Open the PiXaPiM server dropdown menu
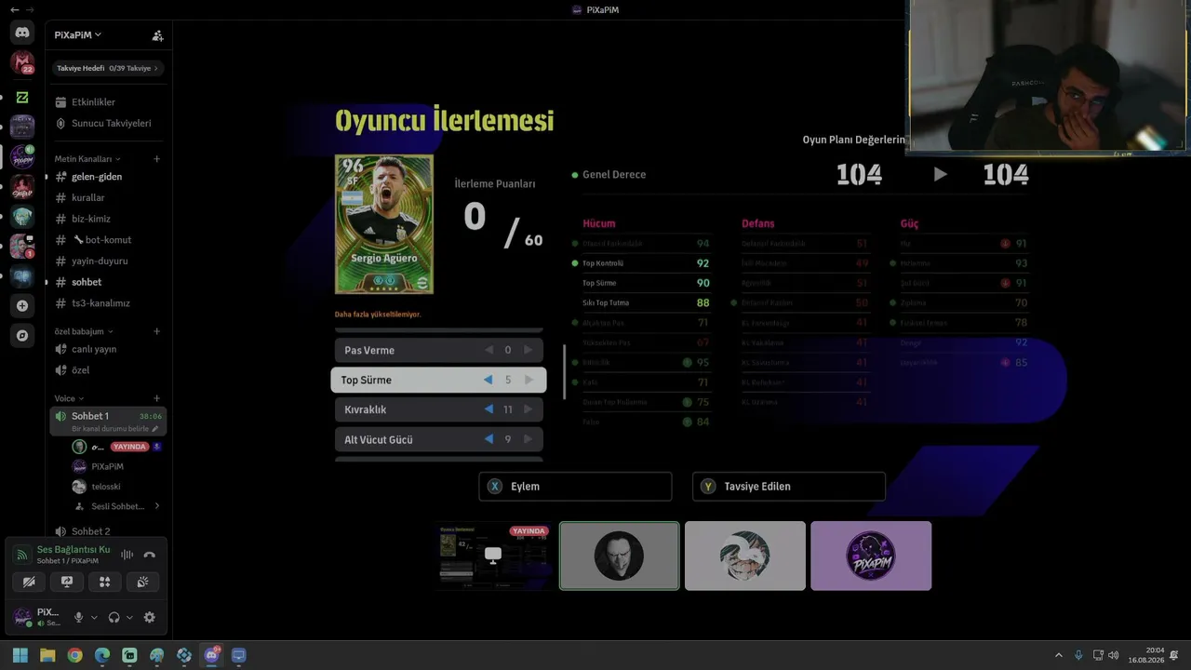This screenshot has width=1191, height=670. click(x=78, y=35)
